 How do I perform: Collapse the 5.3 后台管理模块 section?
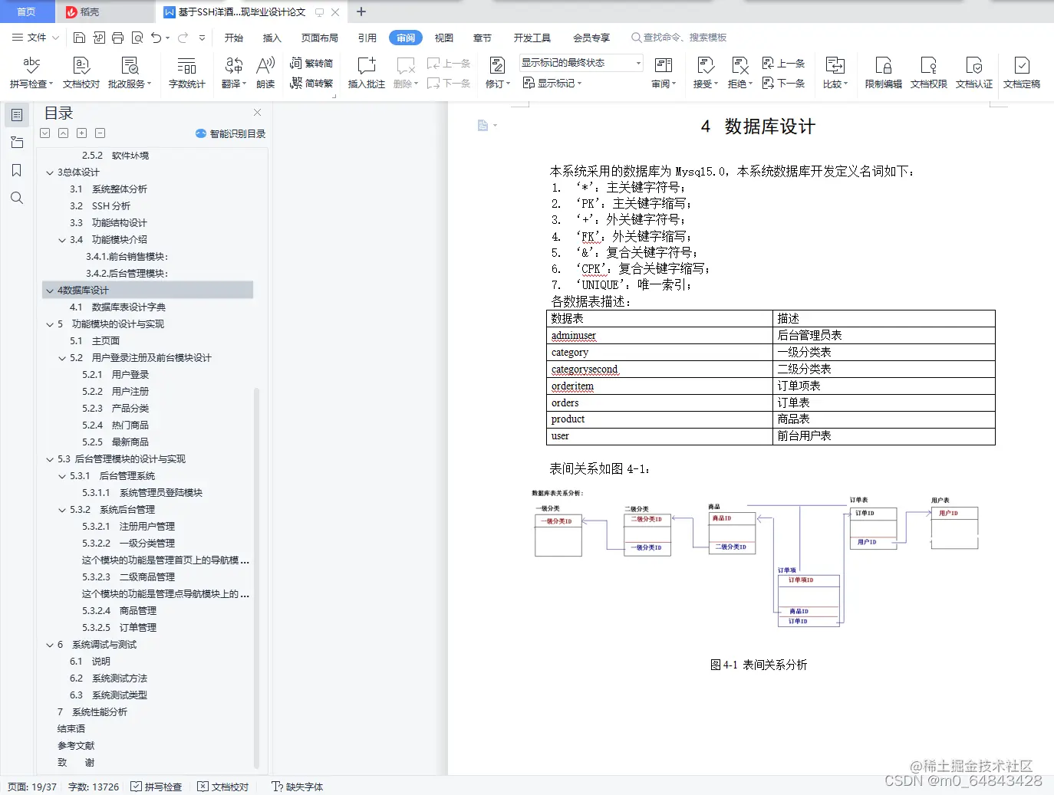pyautogui.click(x=50, y=458)
